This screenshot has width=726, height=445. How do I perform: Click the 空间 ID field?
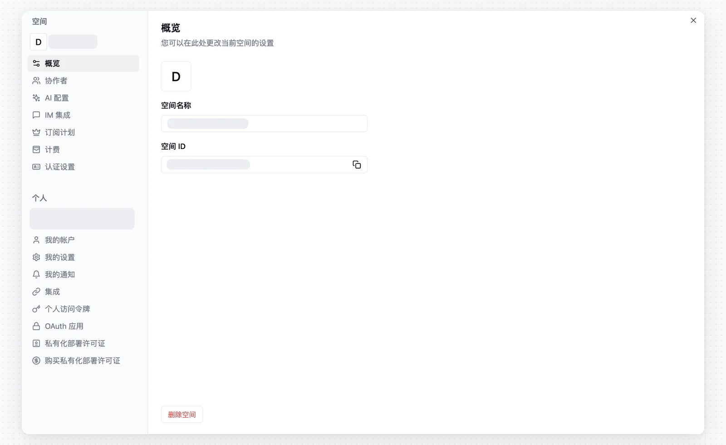click(264, 165)
